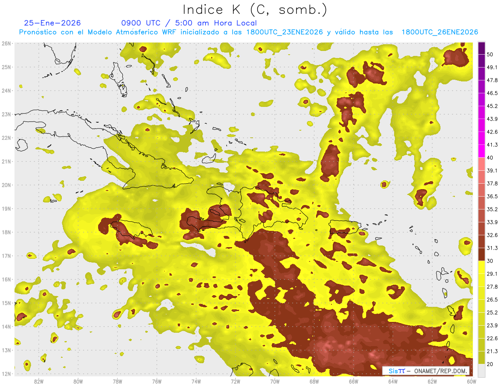Click the '0900 UTC / 5:00 am Hora Local' time text
Screen dimensions: 501x387
[189, 23]
